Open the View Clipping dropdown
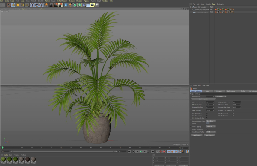The height and width of the screenshot is (166, 257). tap(211, 126)
